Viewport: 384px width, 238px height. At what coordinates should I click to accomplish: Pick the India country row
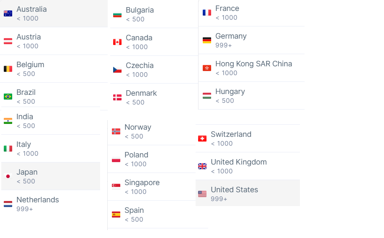[51, 121]
